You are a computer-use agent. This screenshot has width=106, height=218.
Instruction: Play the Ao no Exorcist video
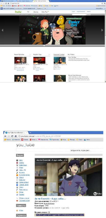[69, 176]
